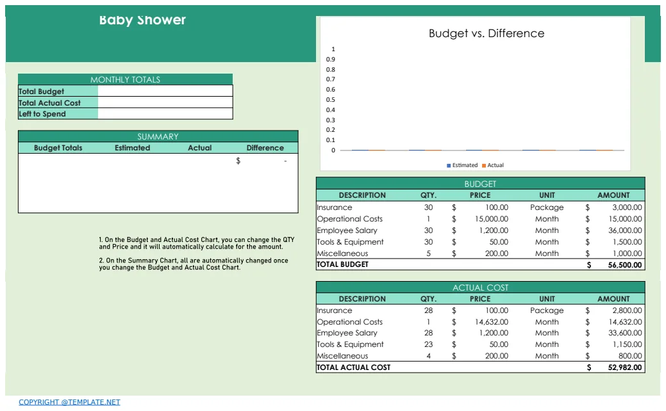Select the 14,632.00 price cell
The height and width of the screenshot is (411, 666).
tap(492, 322)
